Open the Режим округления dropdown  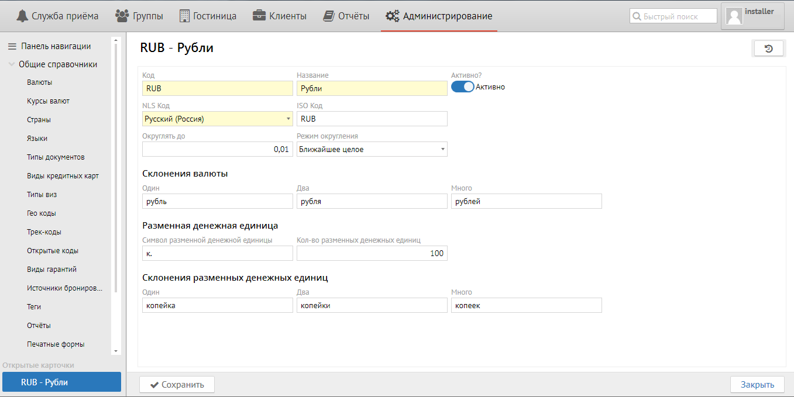pos(443,149)
